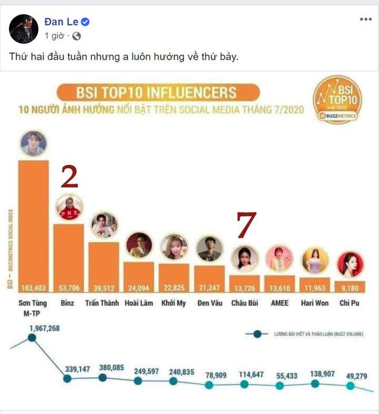Click the globe public privacy icon
The width and height of the screenshot is (379, 414).
coord(76,36)
